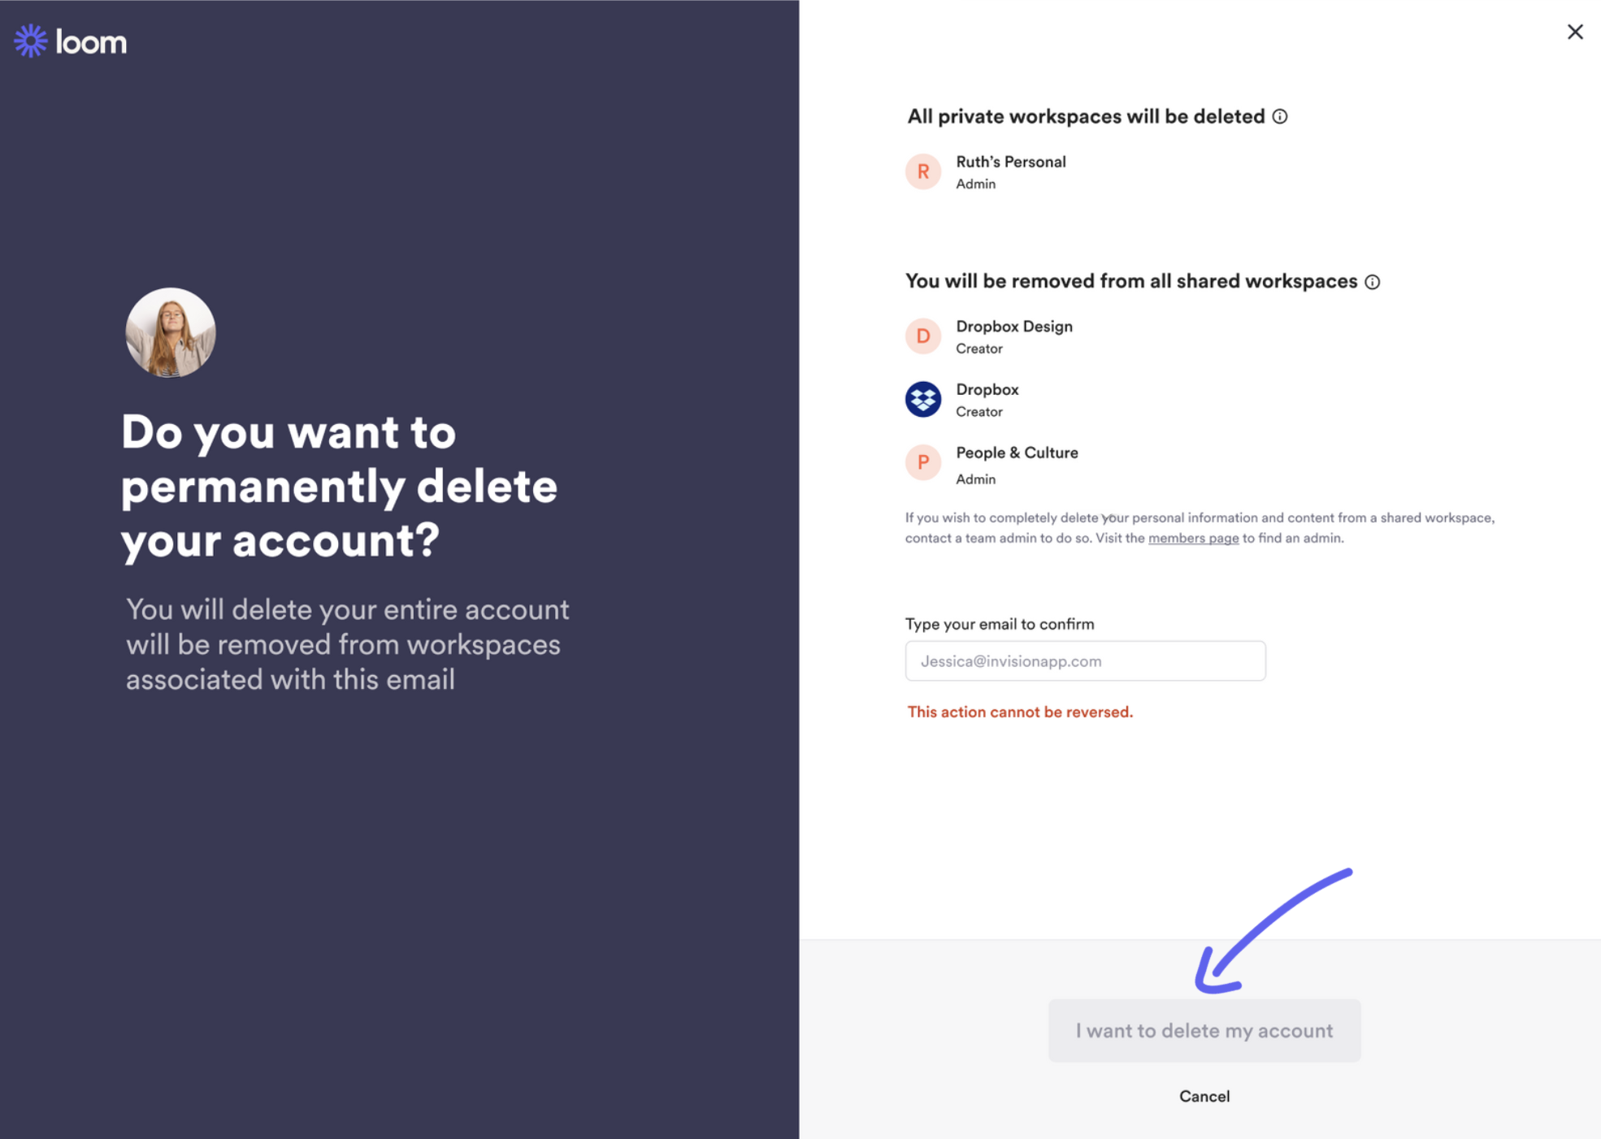This screenshot has height=1139, width=1601.
Task: Focus the email confirmation input field
Action: pyautogui.click(x=1085, y=661)
